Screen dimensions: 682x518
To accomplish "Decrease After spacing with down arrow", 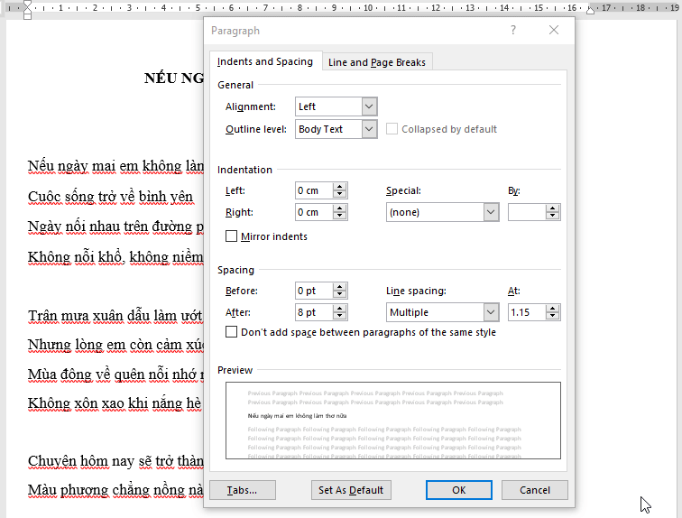I will (340, 316).
